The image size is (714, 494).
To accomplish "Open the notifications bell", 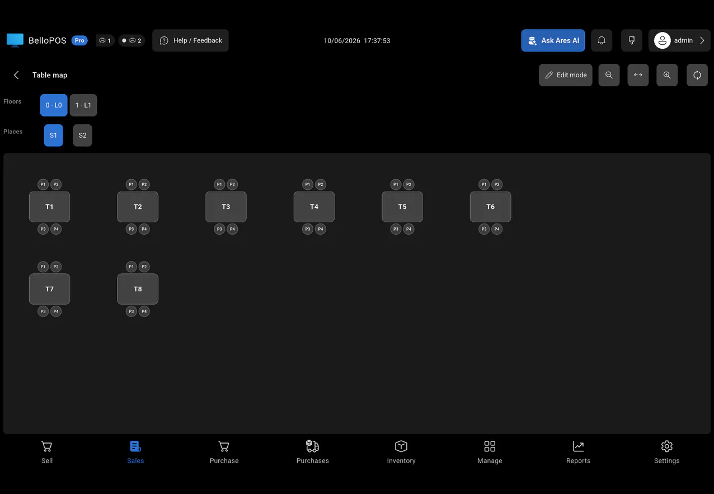I will tap(602, 40).
